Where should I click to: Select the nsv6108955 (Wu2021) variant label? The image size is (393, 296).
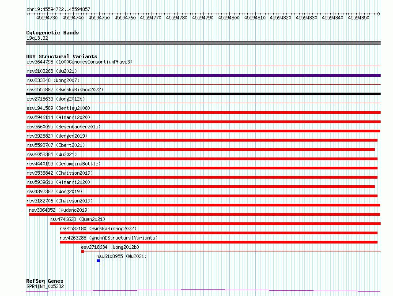tap(121, 256)
